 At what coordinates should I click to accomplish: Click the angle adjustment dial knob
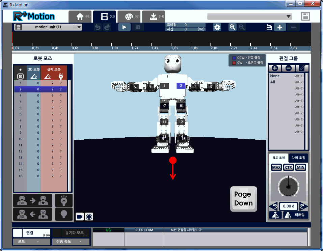coord(288,186)
